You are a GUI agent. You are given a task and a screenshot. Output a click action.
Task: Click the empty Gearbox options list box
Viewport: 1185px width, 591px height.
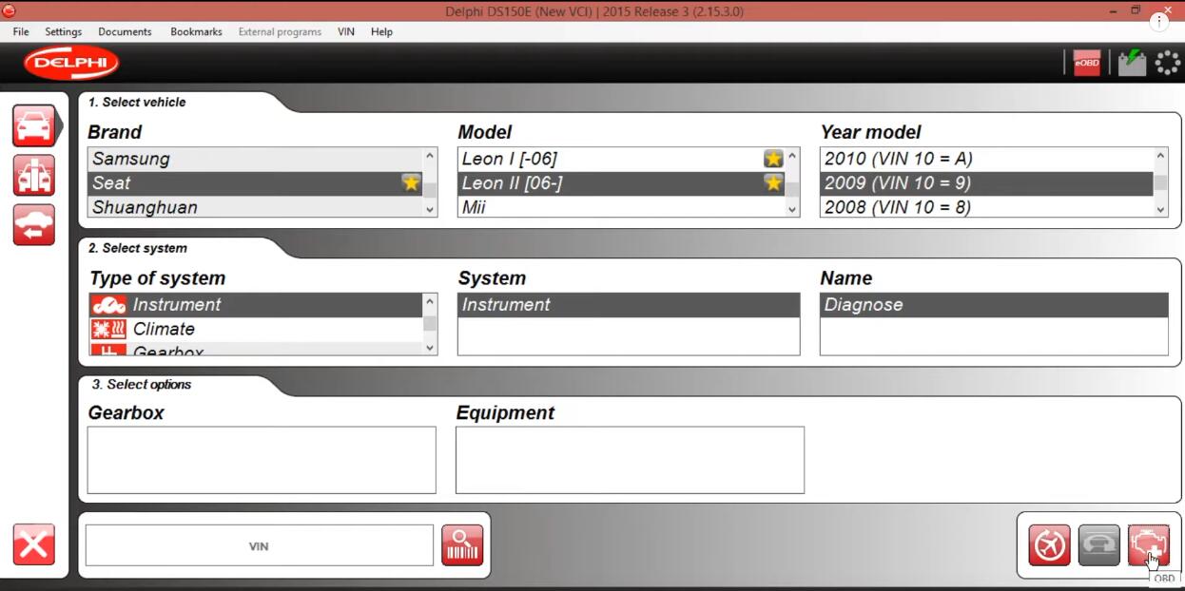tap(262, 460)
